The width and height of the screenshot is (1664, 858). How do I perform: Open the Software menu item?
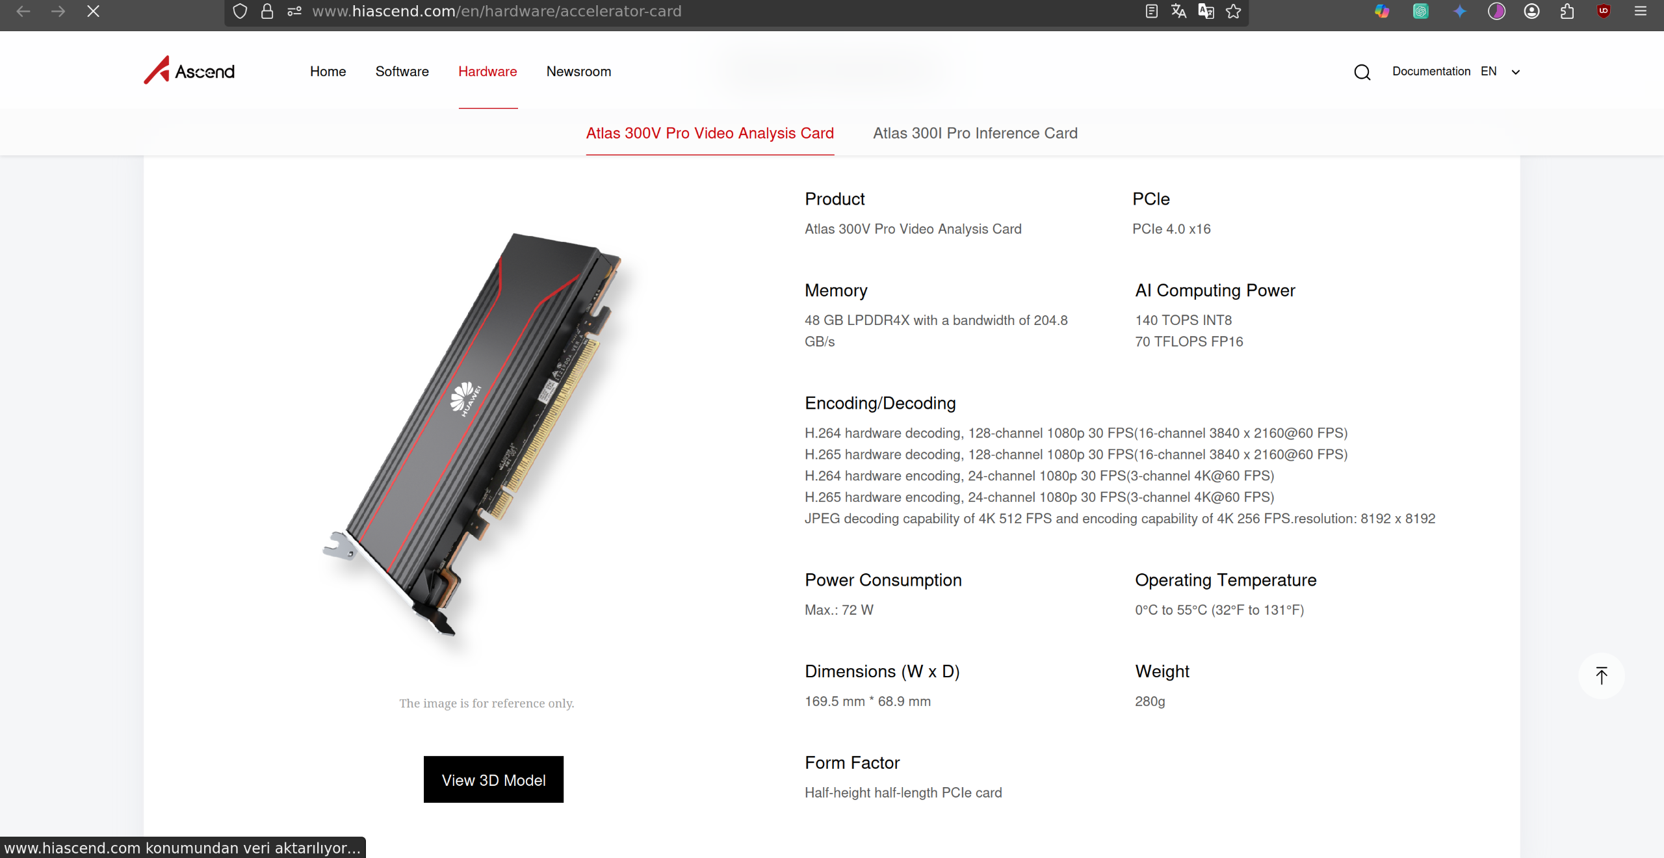tap(402, 71)
